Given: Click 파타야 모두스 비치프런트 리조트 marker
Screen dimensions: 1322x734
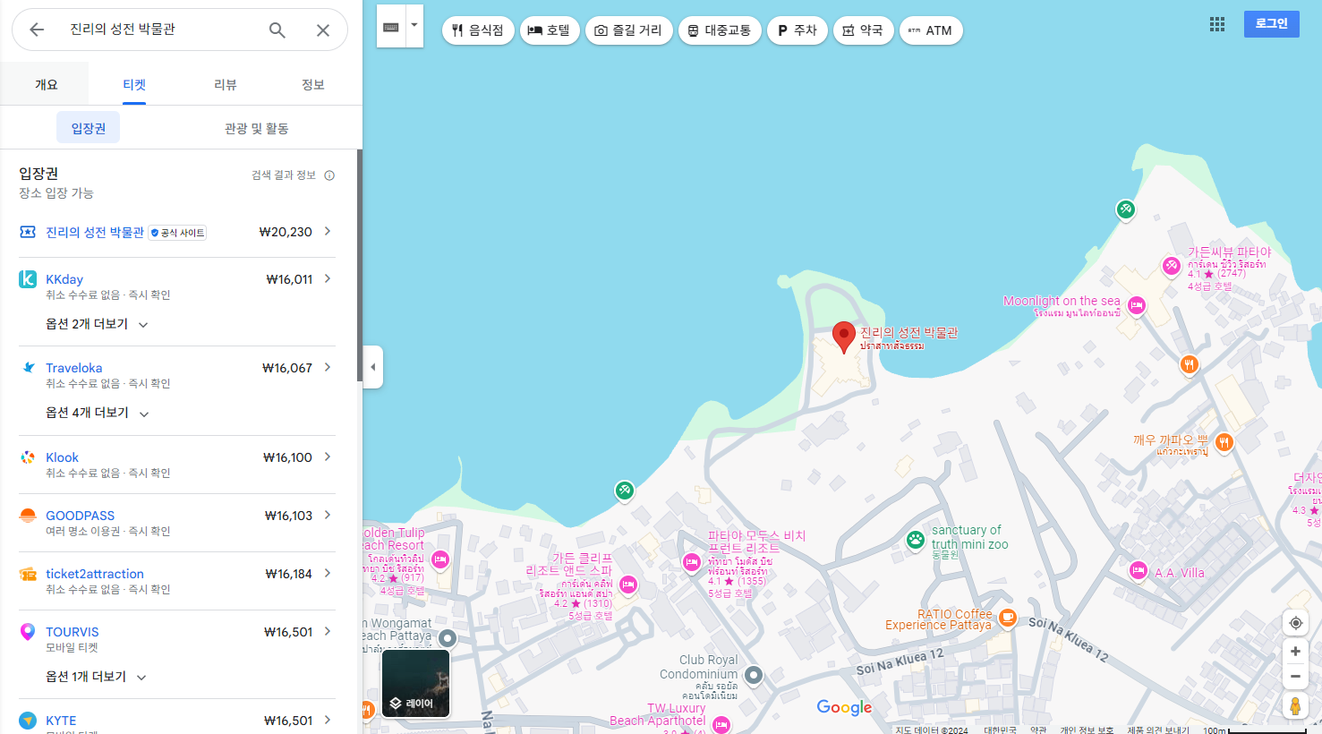Looking at the screenshot, I should (692, 562).
